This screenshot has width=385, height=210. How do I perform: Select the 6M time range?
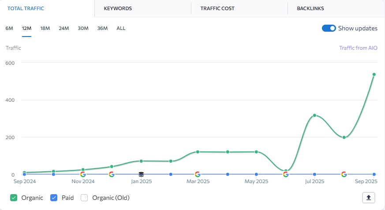[9, 28]
